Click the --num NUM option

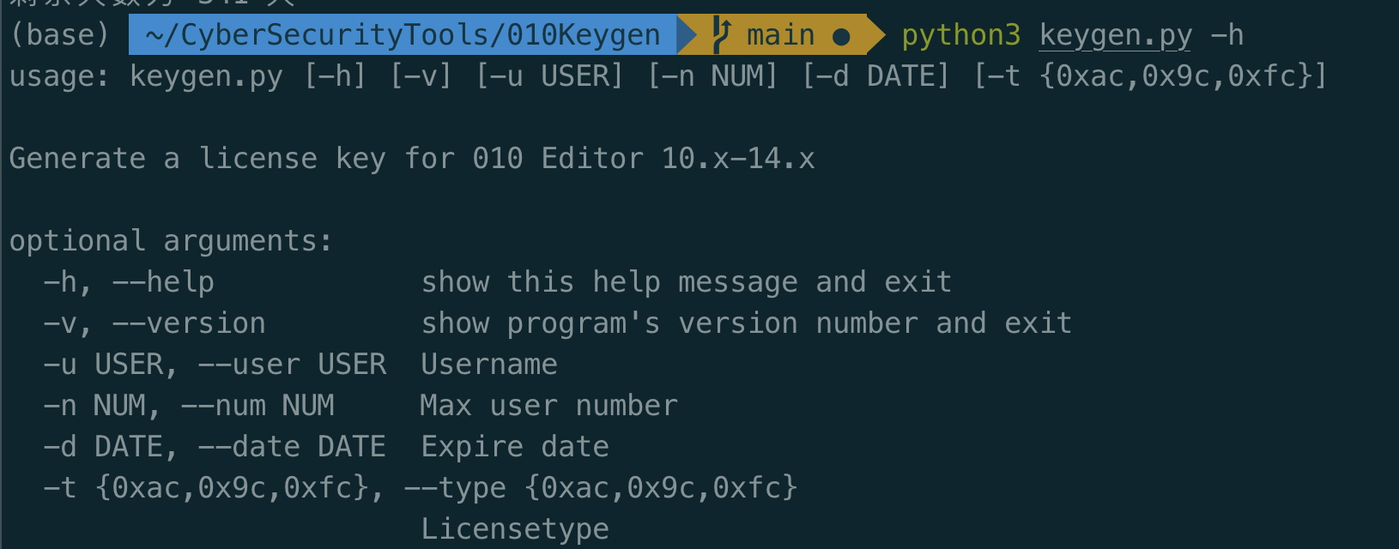click(257, 406)
